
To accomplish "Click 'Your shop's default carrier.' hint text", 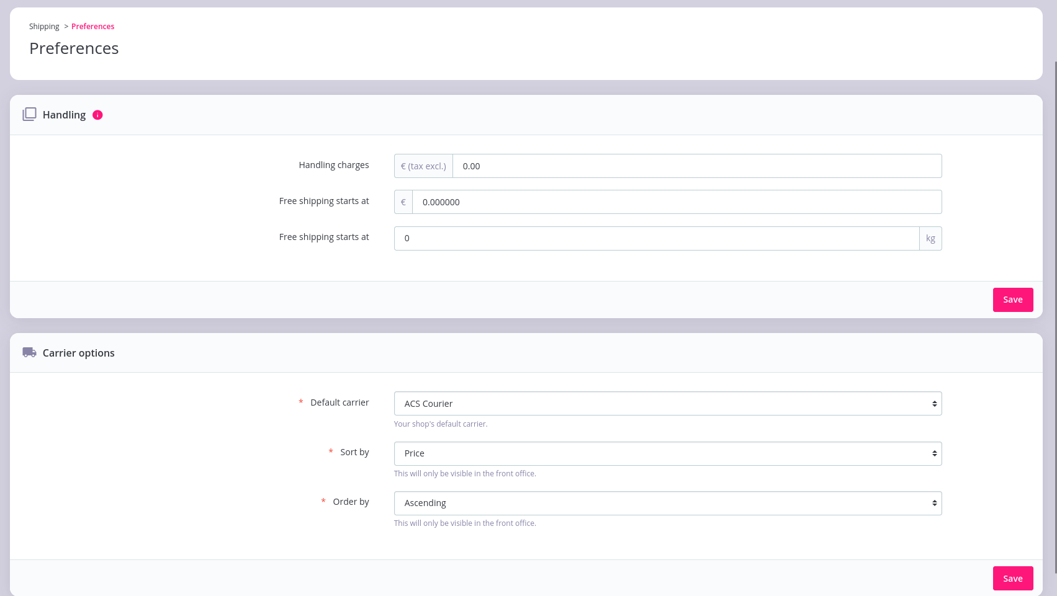I will click(441, 424).
